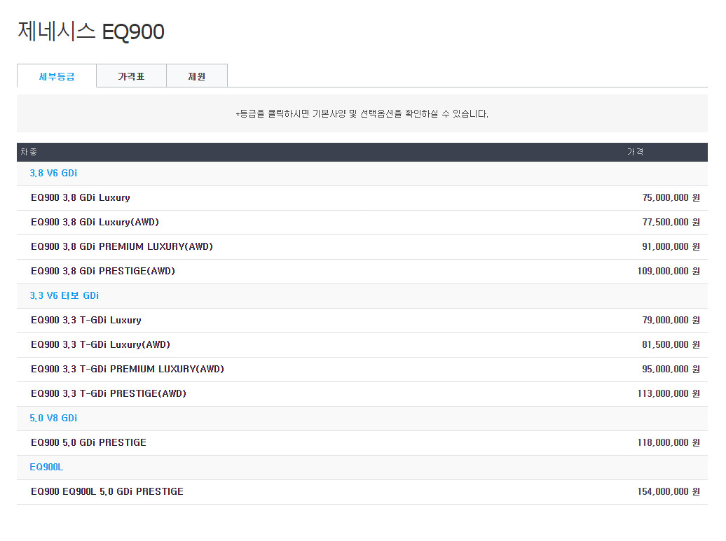Click the 91,000,000 원 price
726x541 pixels.
671,247
